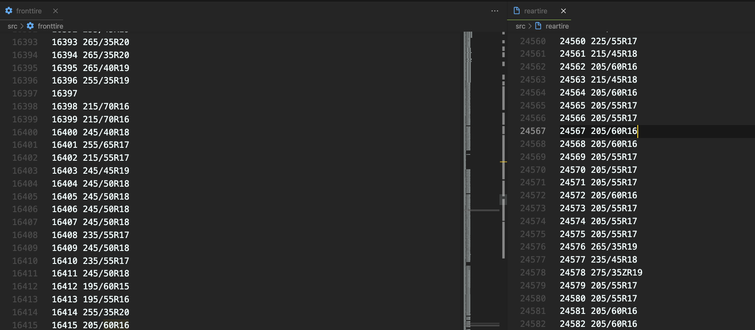Click line 16396 text 255/35R19
Image resolution: width=755 pixels, height=330 pixels.
(106, 80)
